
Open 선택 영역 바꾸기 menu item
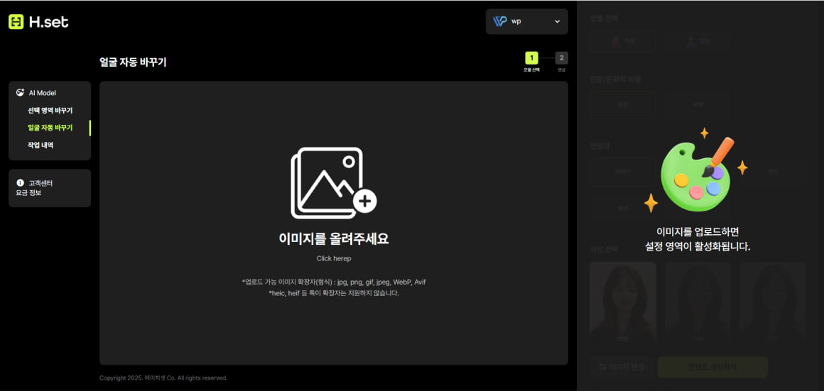[50, 111]
